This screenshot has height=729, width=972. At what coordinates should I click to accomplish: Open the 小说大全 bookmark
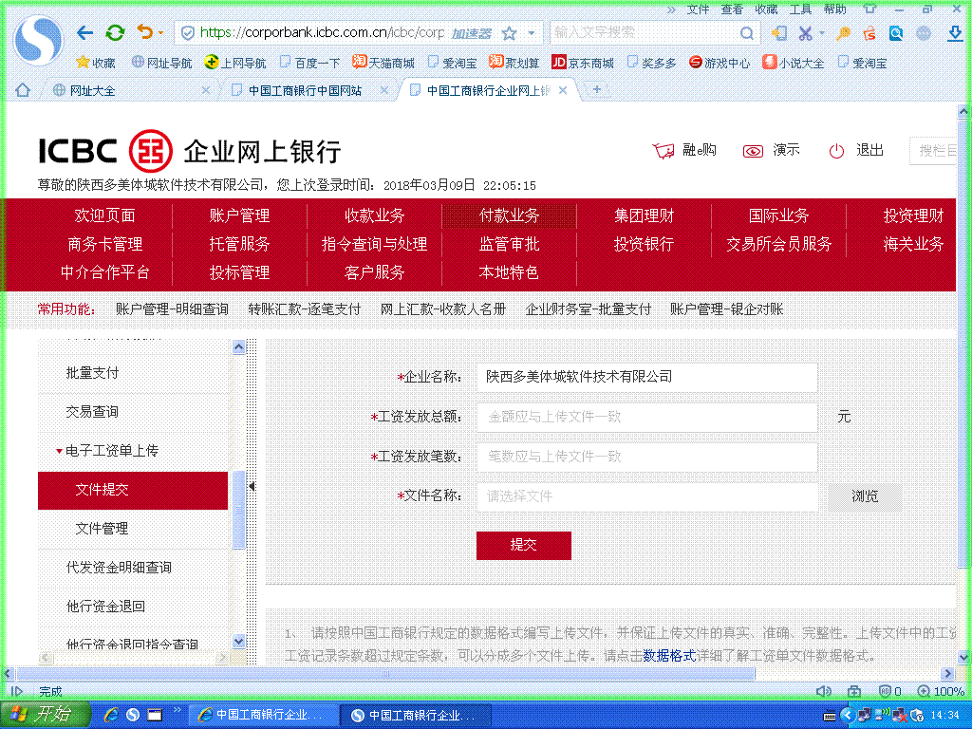point(794,63)
